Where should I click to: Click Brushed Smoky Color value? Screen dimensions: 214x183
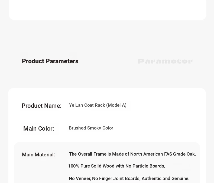[x=91, y=128]
